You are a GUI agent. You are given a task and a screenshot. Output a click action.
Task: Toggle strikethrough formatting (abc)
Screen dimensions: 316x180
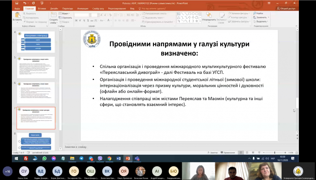click(x=92, y=21)
